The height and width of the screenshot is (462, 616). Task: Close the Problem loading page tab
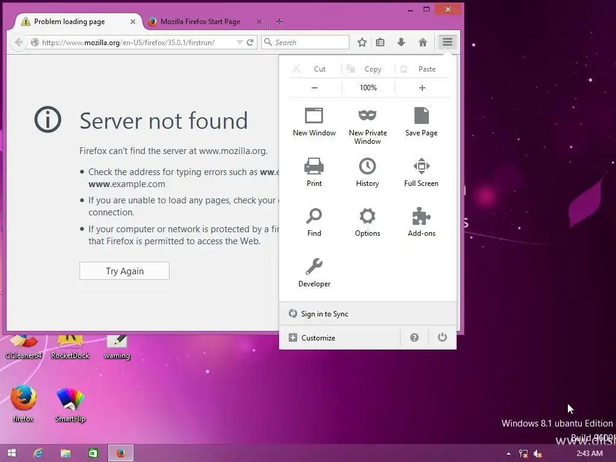tap(133, 22)
